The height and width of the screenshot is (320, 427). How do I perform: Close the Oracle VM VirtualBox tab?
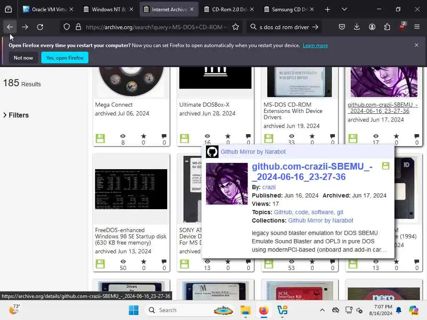71,9
